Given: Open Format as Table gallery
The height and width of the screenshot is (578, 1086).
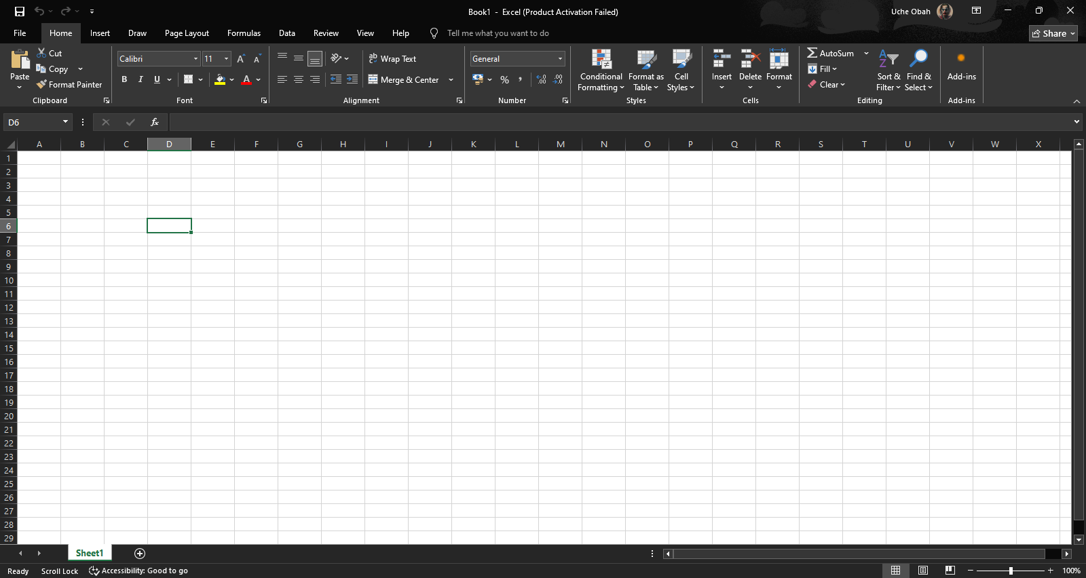Looking at the screenshot, I should pos(645,70).
